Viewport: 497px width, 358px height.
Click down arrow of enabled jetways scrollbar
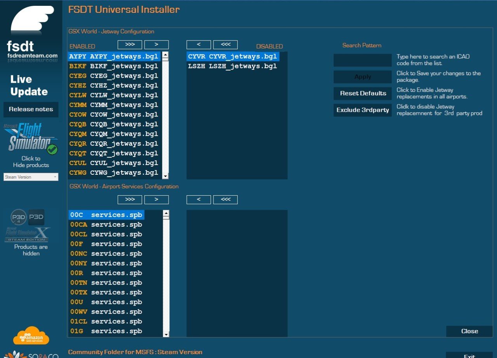[x=165, y=176]
